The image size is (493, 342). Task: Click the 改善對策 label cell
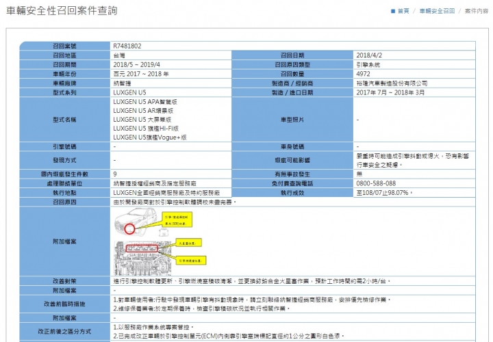pos(65,281)
